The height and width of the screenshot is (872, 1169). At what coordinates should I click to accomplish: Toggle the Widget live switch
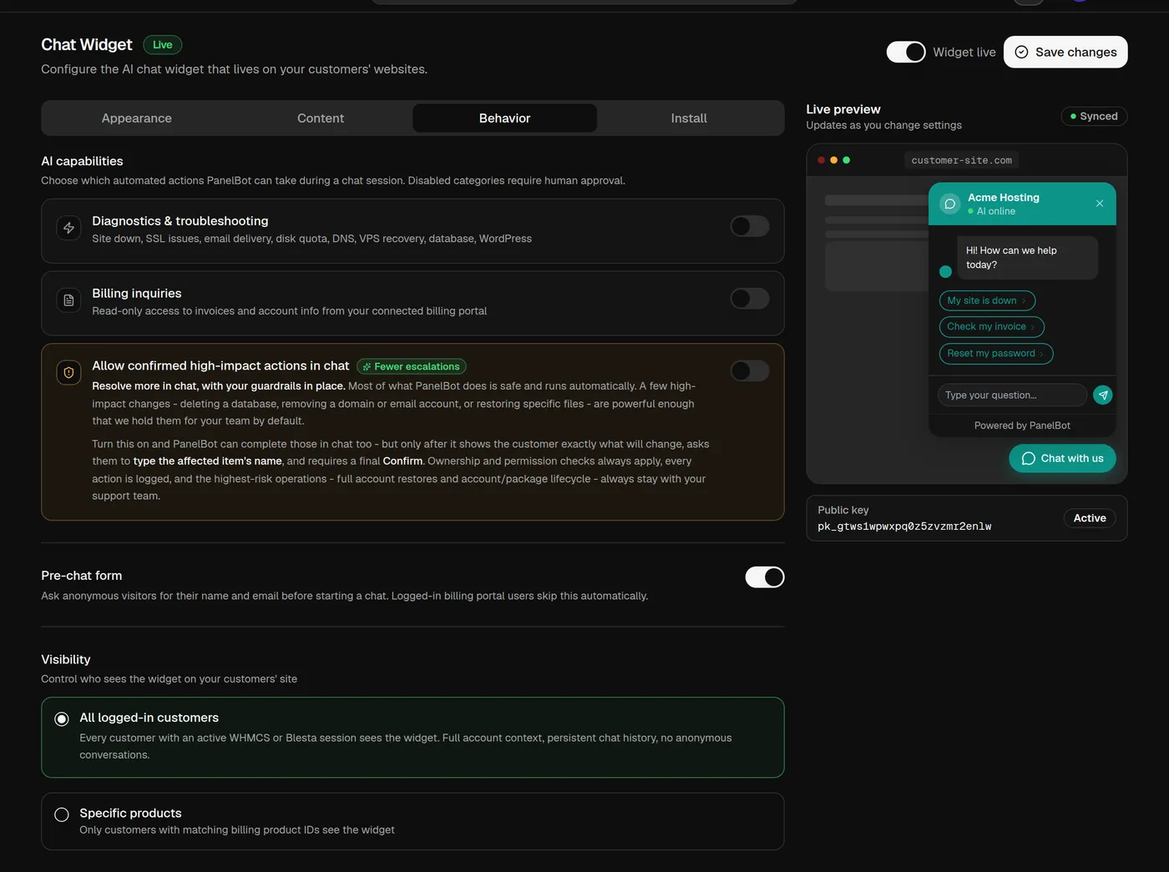906,52
